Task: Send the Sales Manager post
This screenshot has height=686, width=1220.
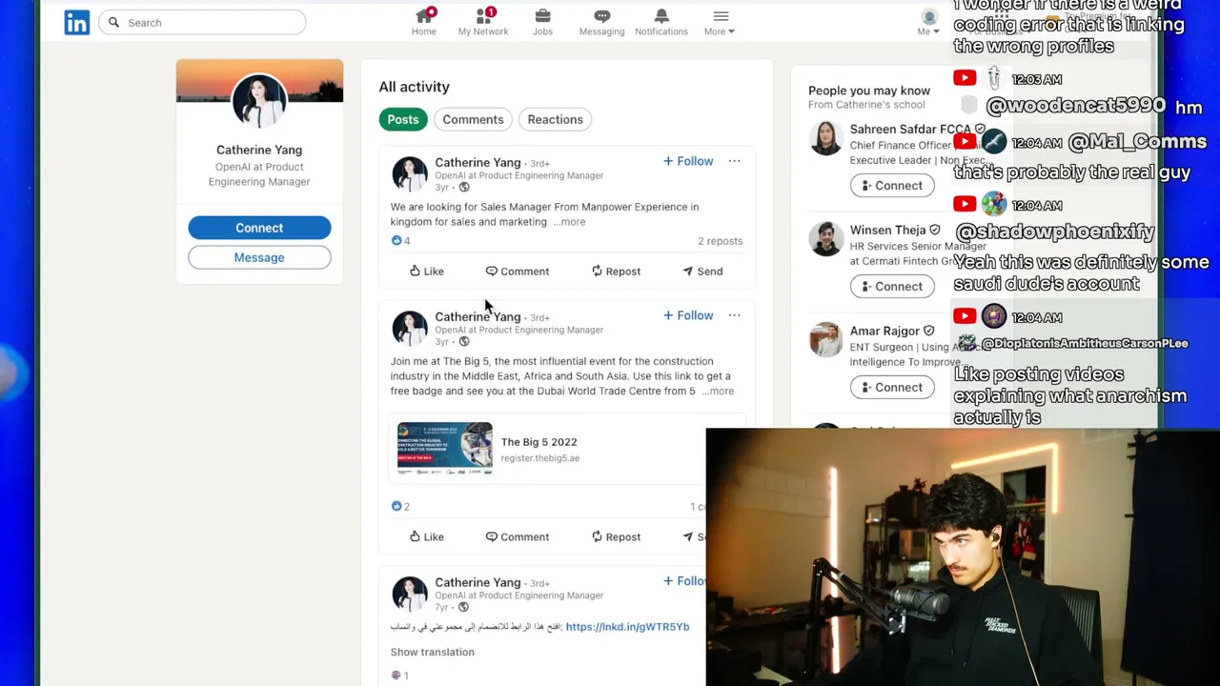Action: pos(702,272)
